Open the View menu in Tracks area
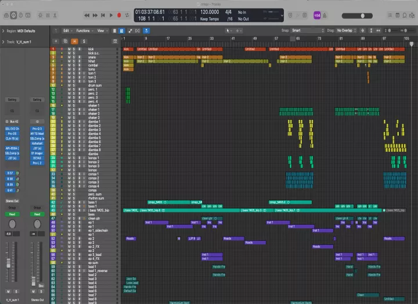 pos(102,31)
